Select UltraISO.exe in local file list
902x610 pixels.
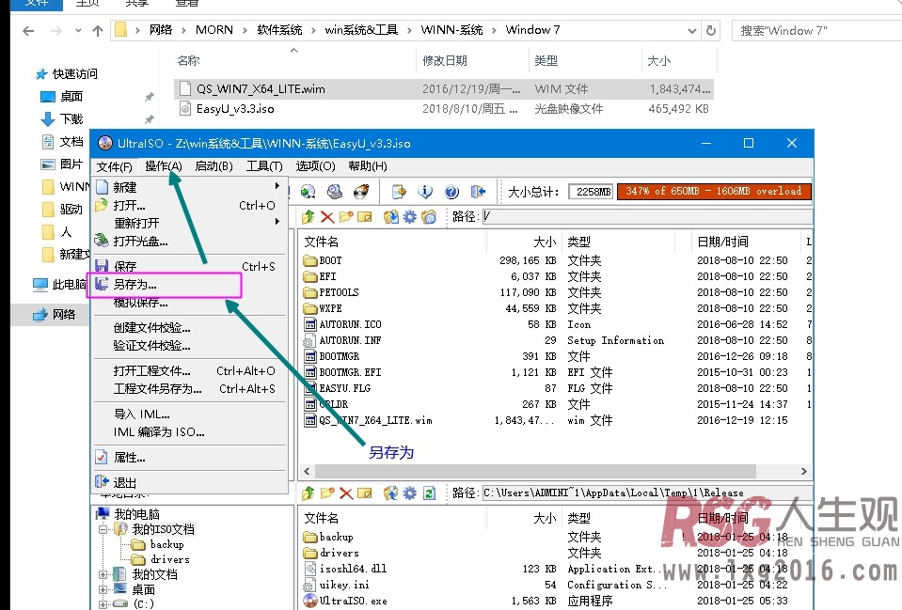354,601
